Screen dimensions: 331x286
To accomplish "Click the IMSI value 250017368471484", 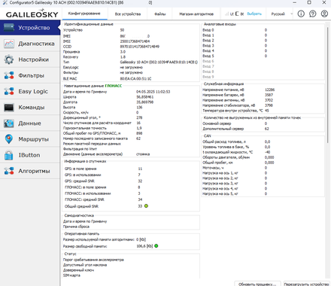I will pos(135,41).
